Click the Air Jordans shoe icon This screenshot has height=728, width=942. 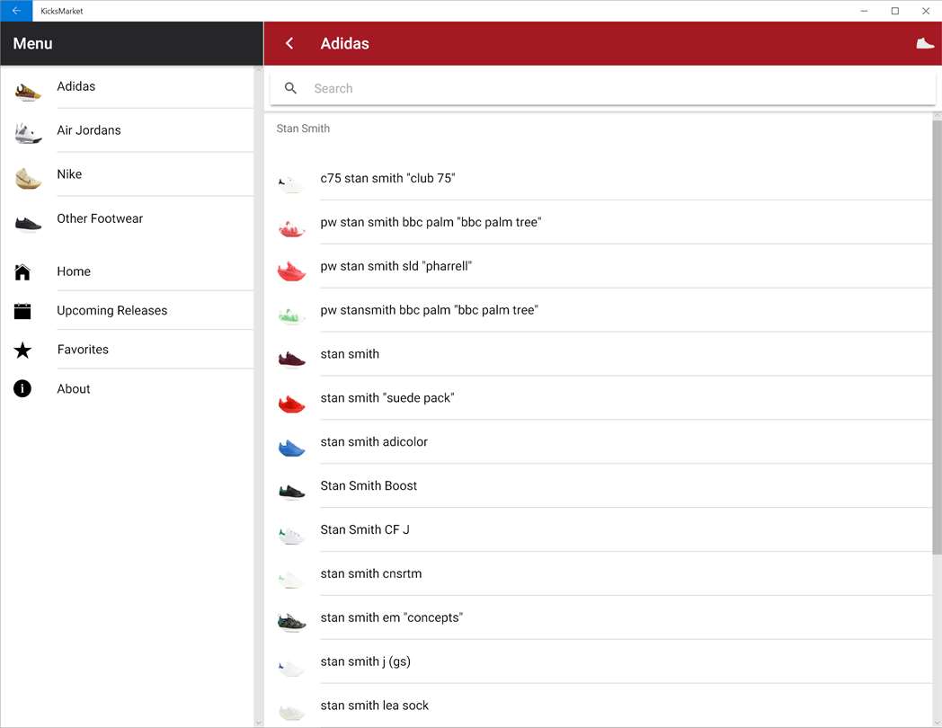28,133
